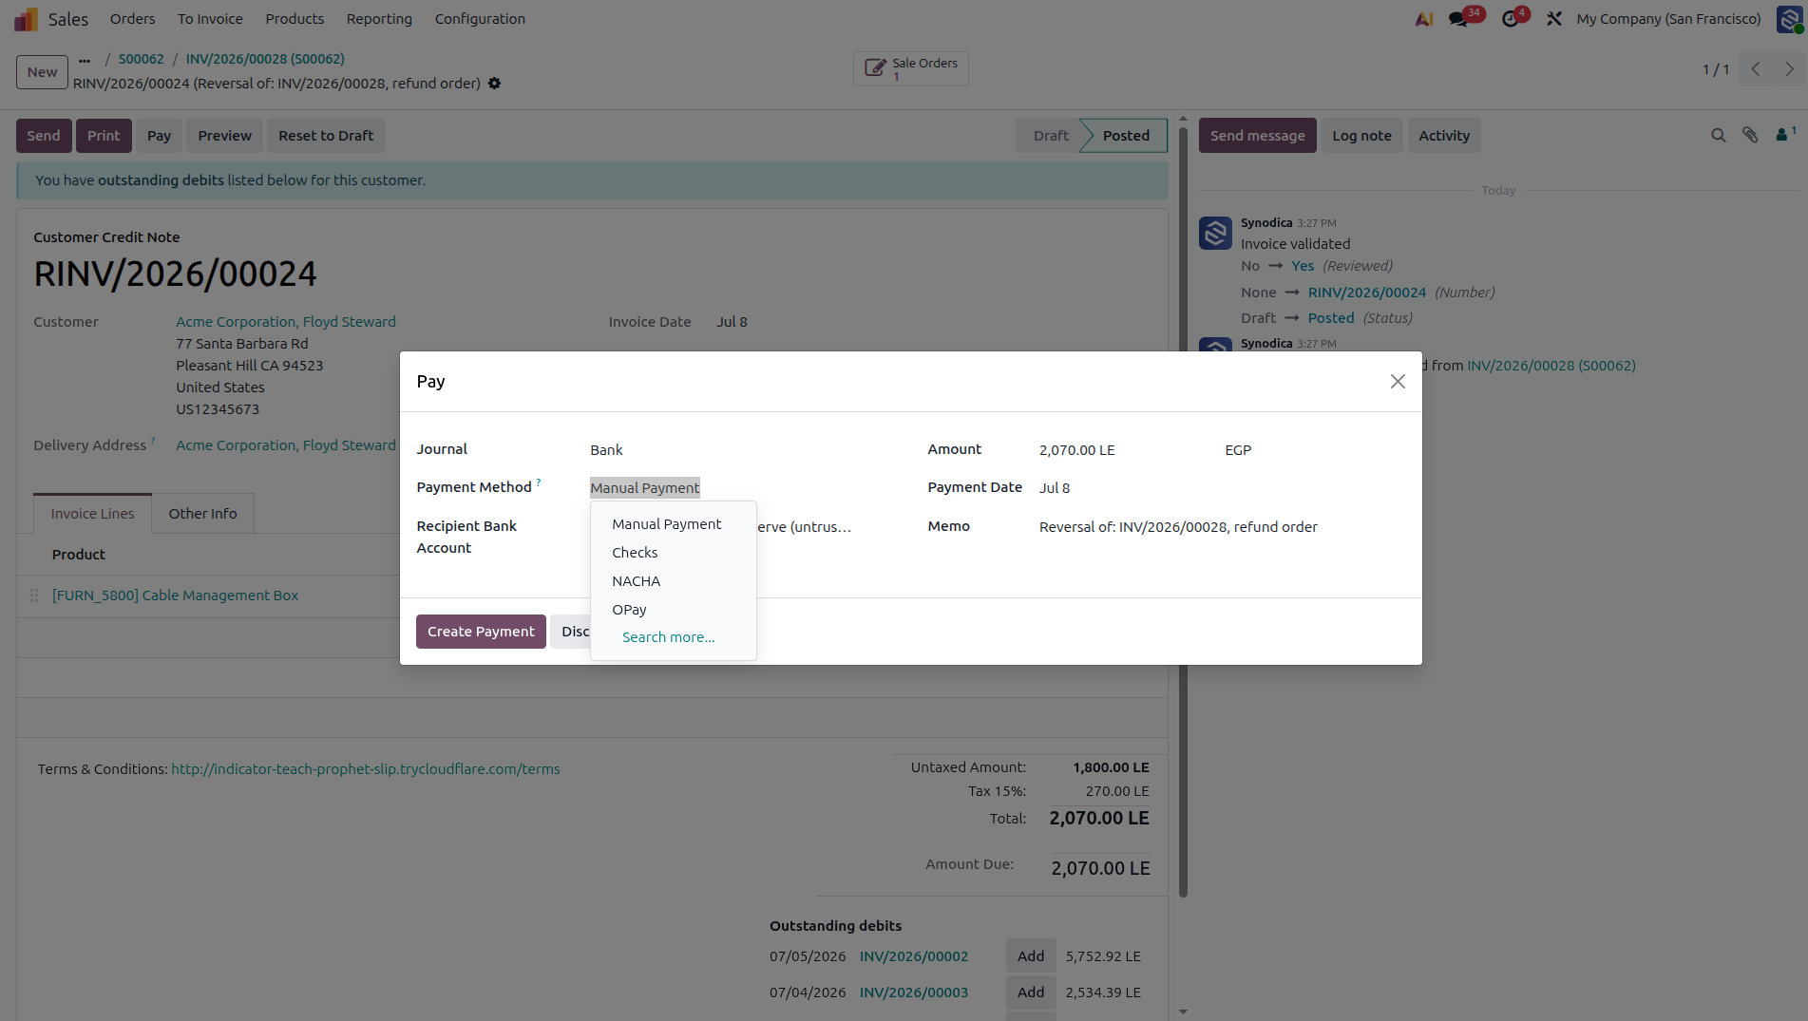Open the conversations chat icon with 34 badge
This screenshot has height=1021, width=1808.
1458,19
